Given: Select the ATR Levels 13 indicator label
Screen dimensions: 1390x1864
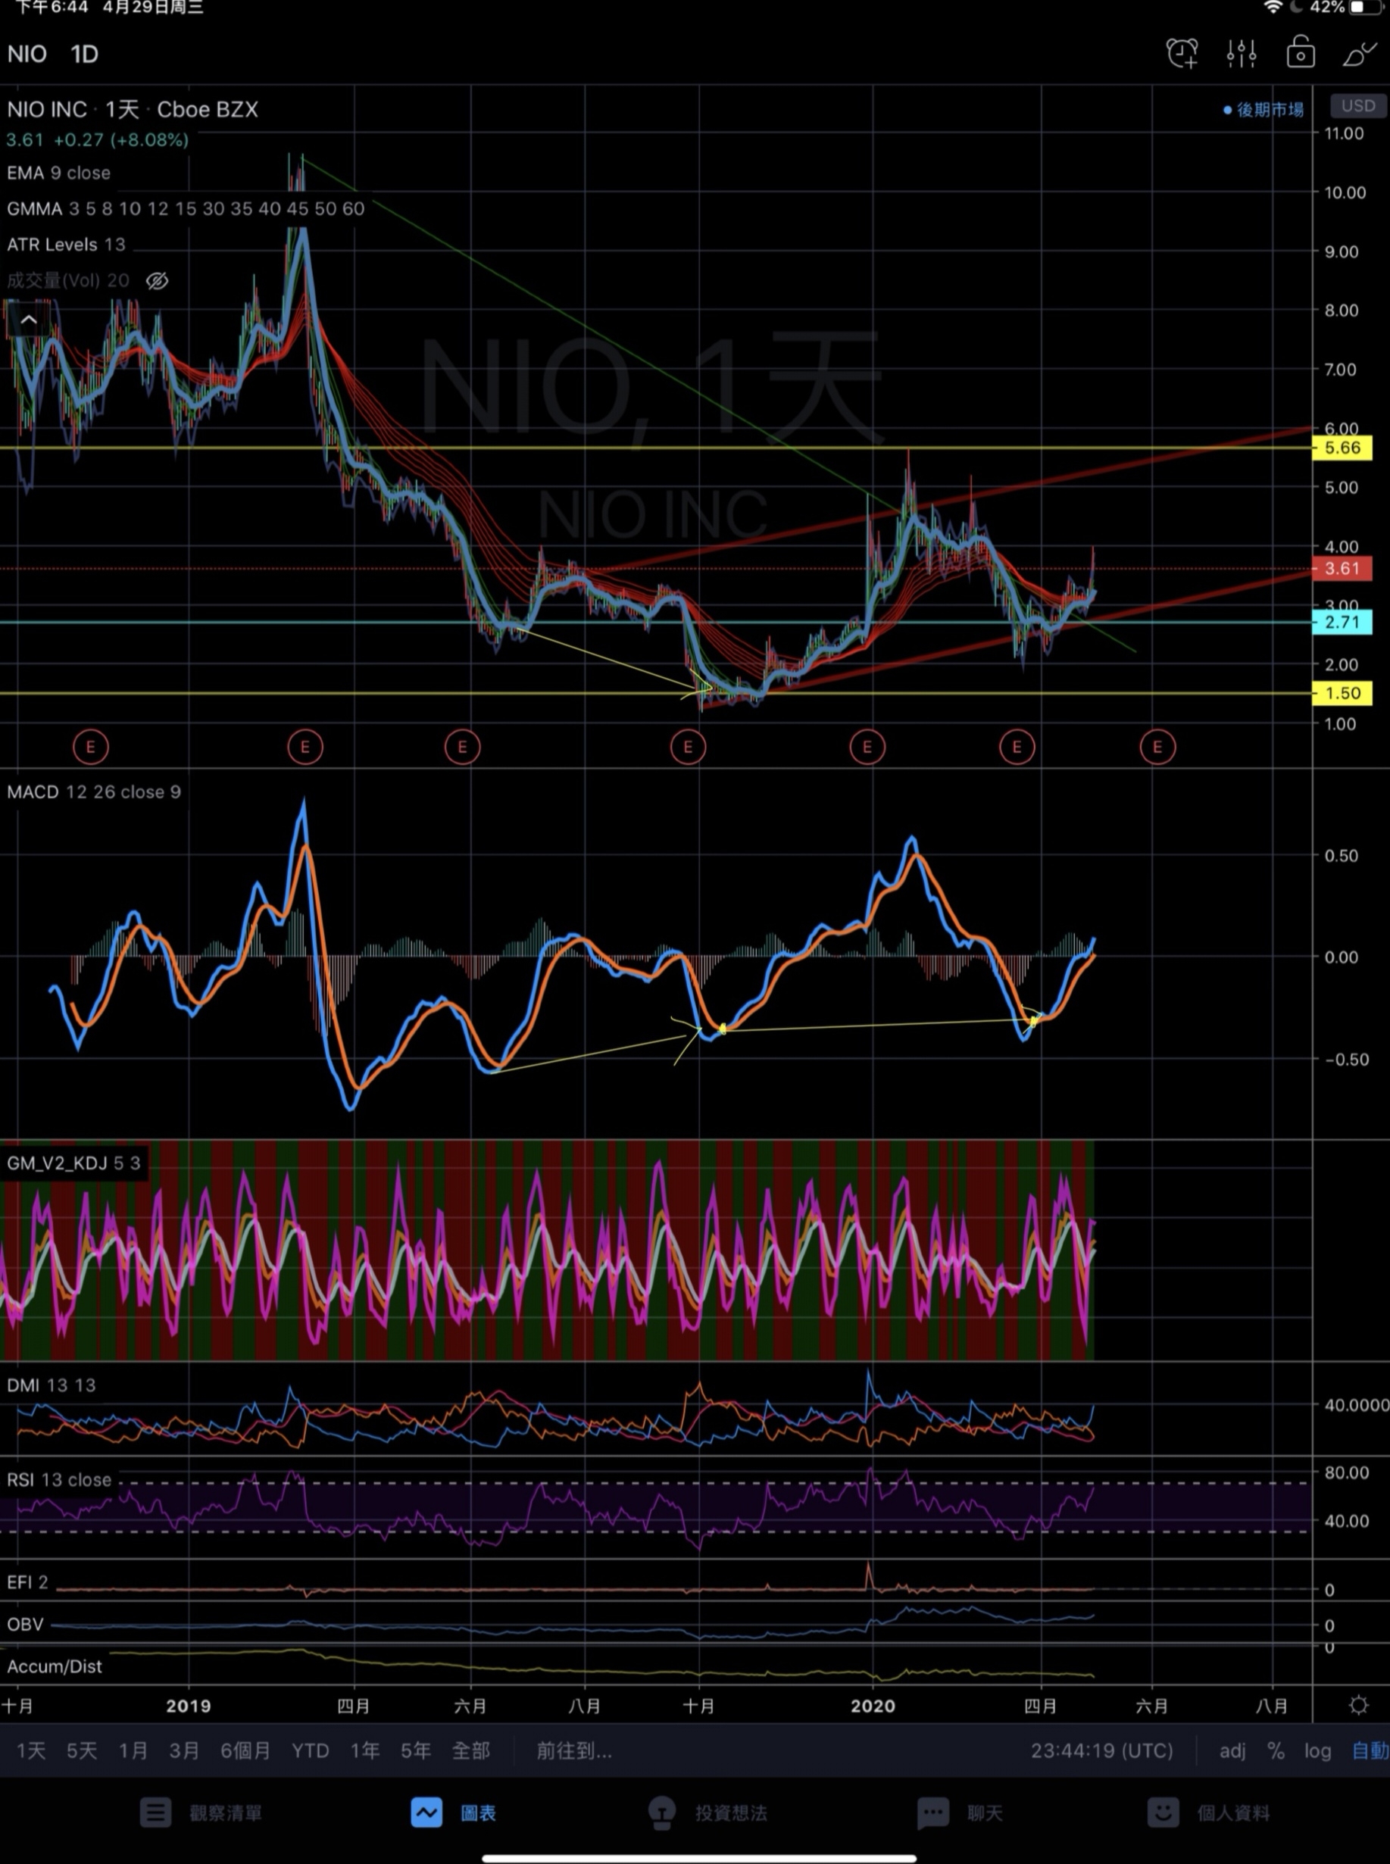Looking at the screenshot, I should click(x=67, y=245).
